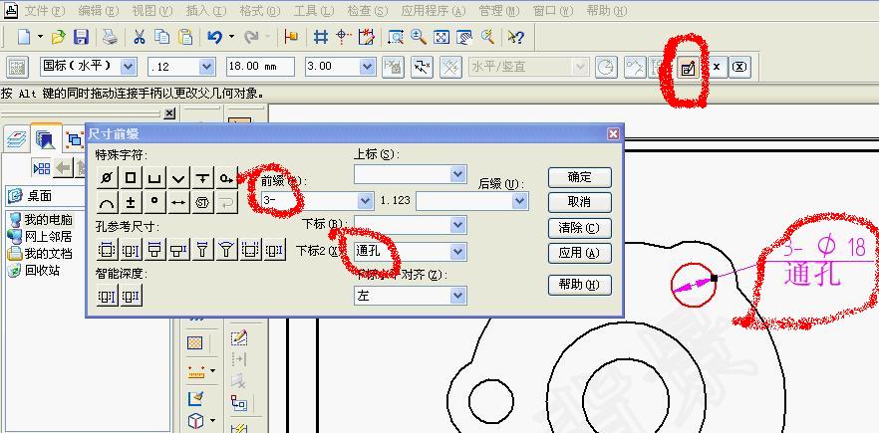Screen dimensions: 879x433
Task: Insert the counterbore special character
Action: (x=154, y=178)
